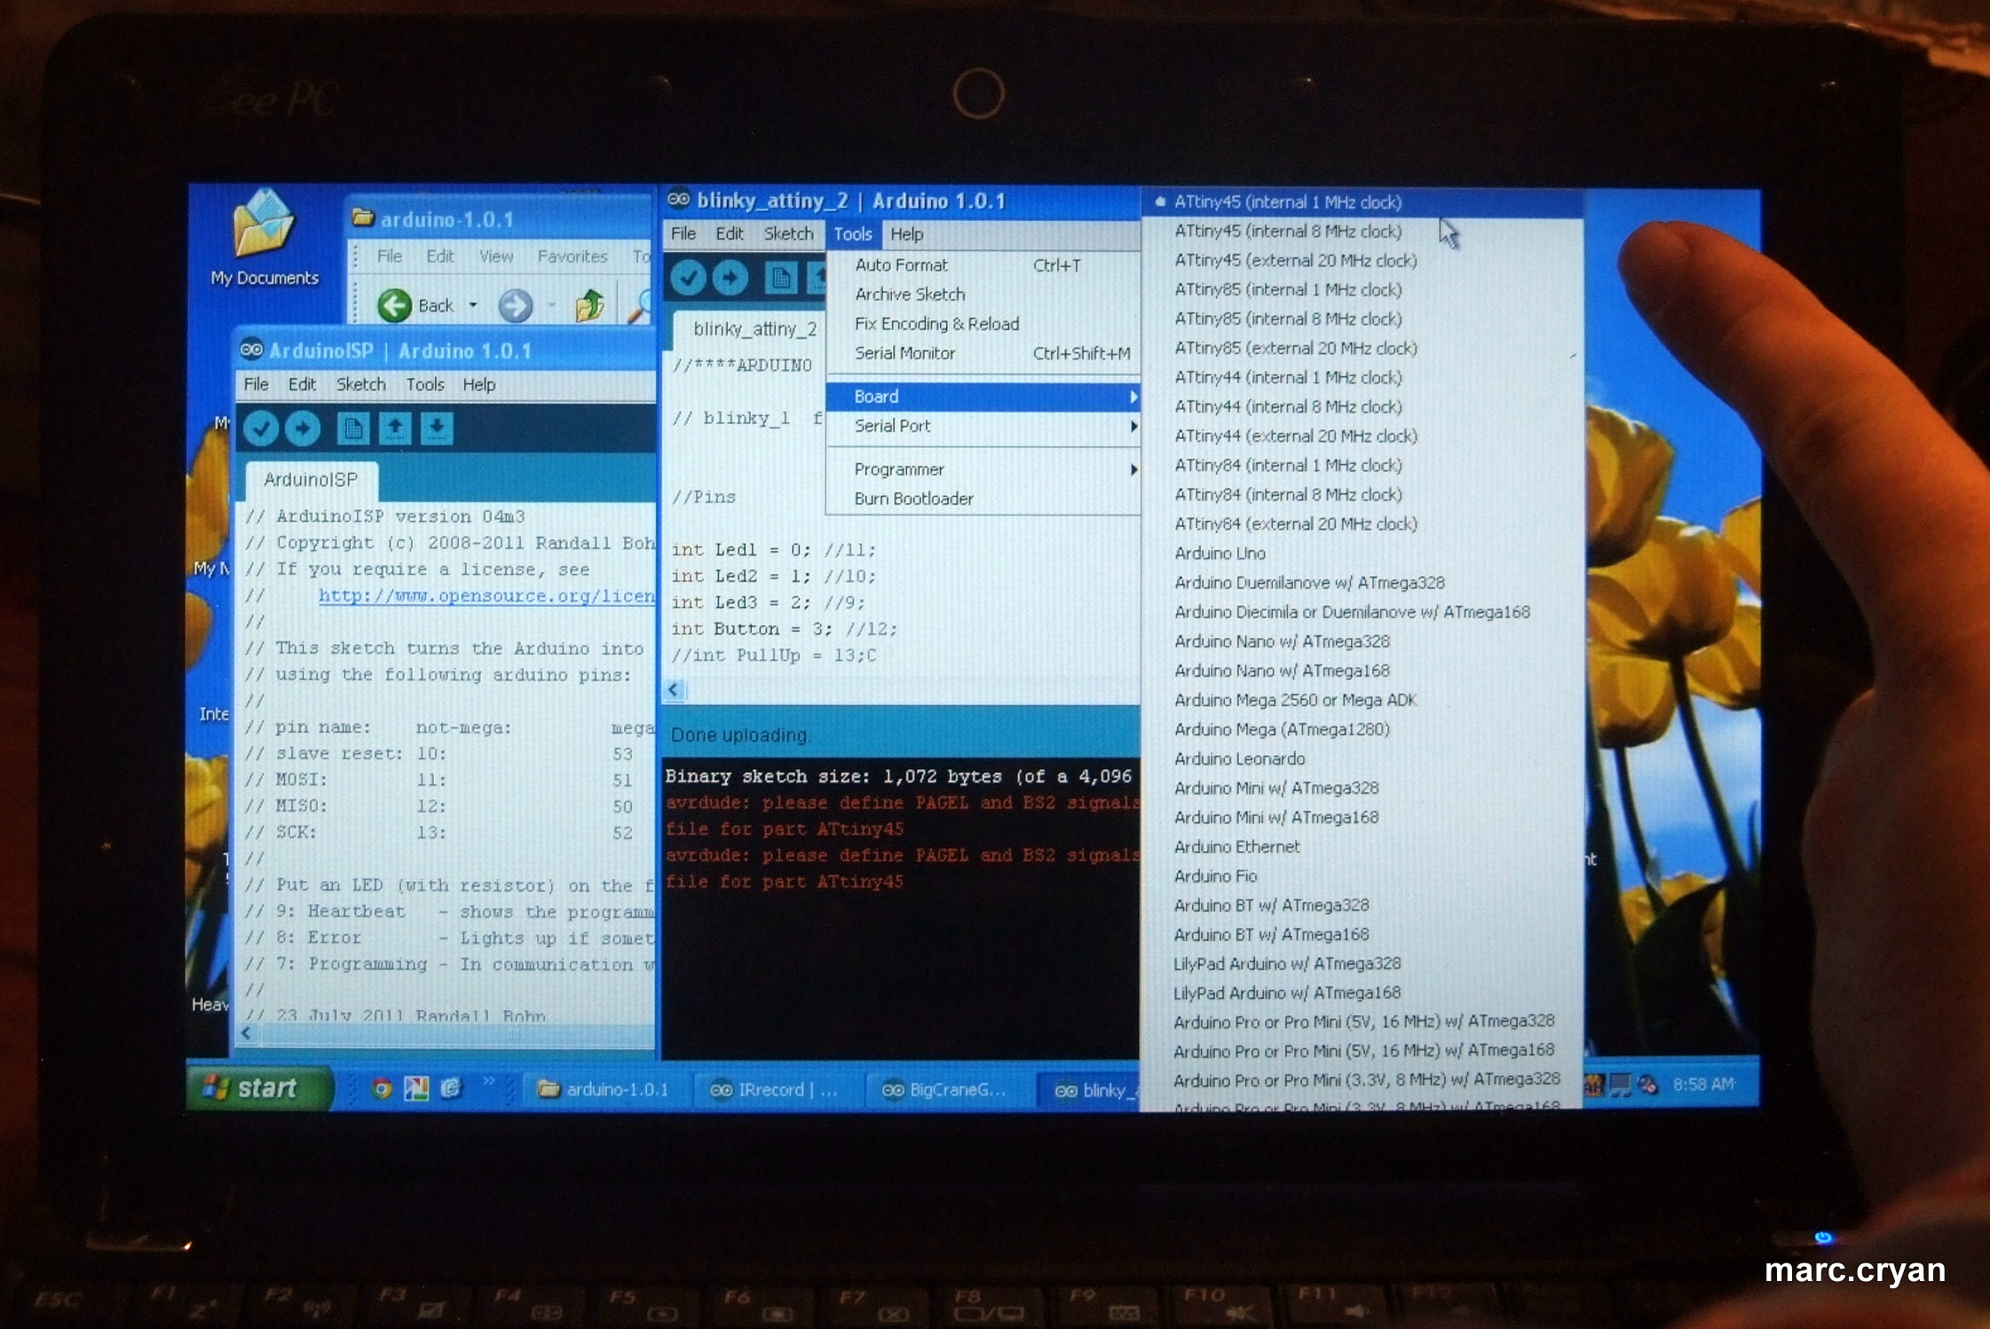
Task: Expand hidden quick launch icons chevron
Action: click(488, 1081)
